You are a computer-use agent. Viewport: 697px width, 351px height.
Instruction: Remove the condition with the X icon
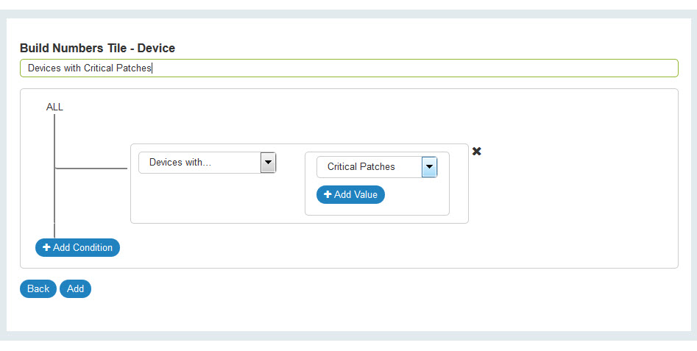pos(476,151)
